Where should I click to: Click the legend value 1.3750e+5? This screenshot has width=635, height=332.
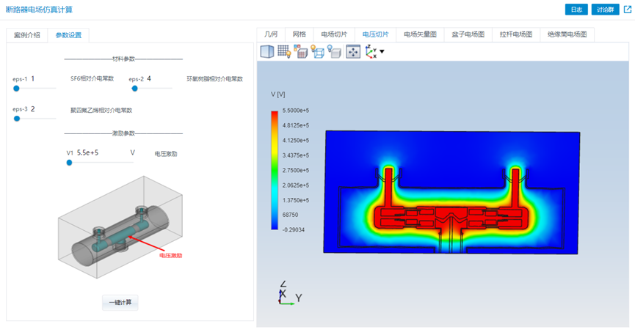[x=296, y=200]
